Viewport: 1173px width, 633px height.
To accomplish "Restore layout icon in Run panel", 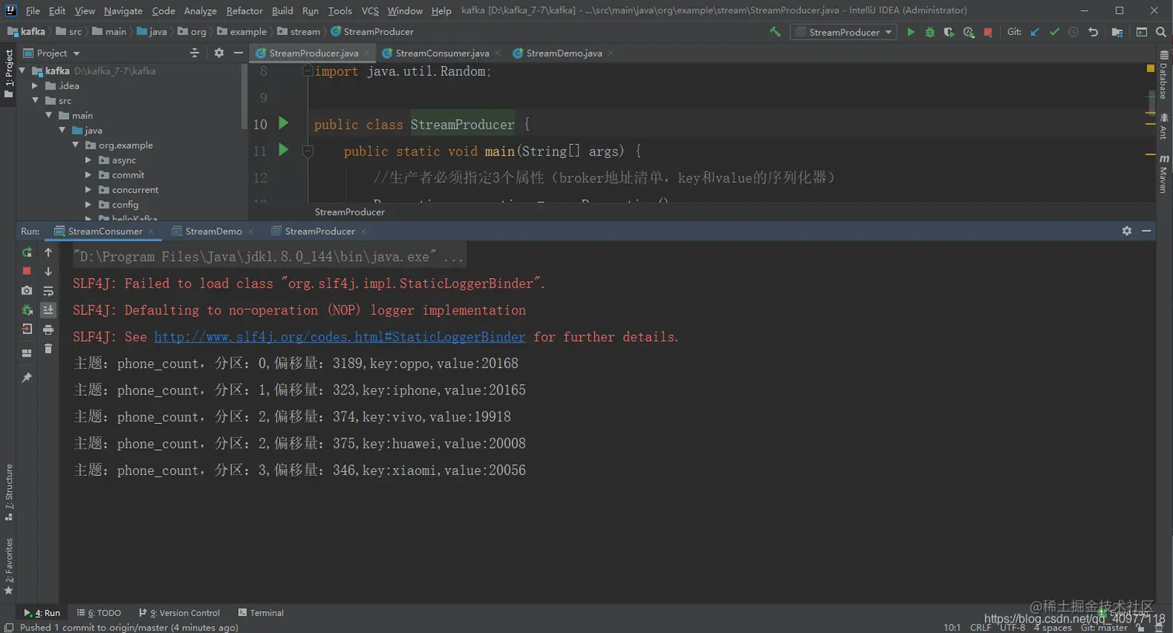I will (27, 353).
